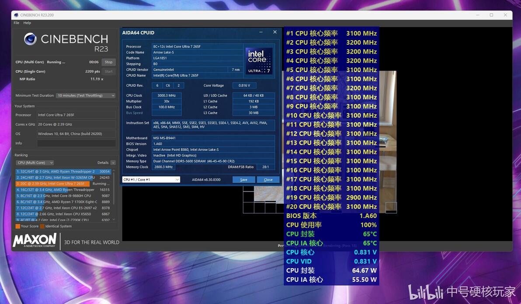This screenshot has width=521, height=304.
Task: Click the CPU VID 0.831 V row
Action: [331, 261]
